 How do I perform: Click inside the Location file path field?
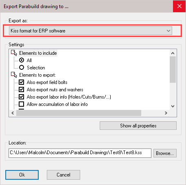point(80,153)
